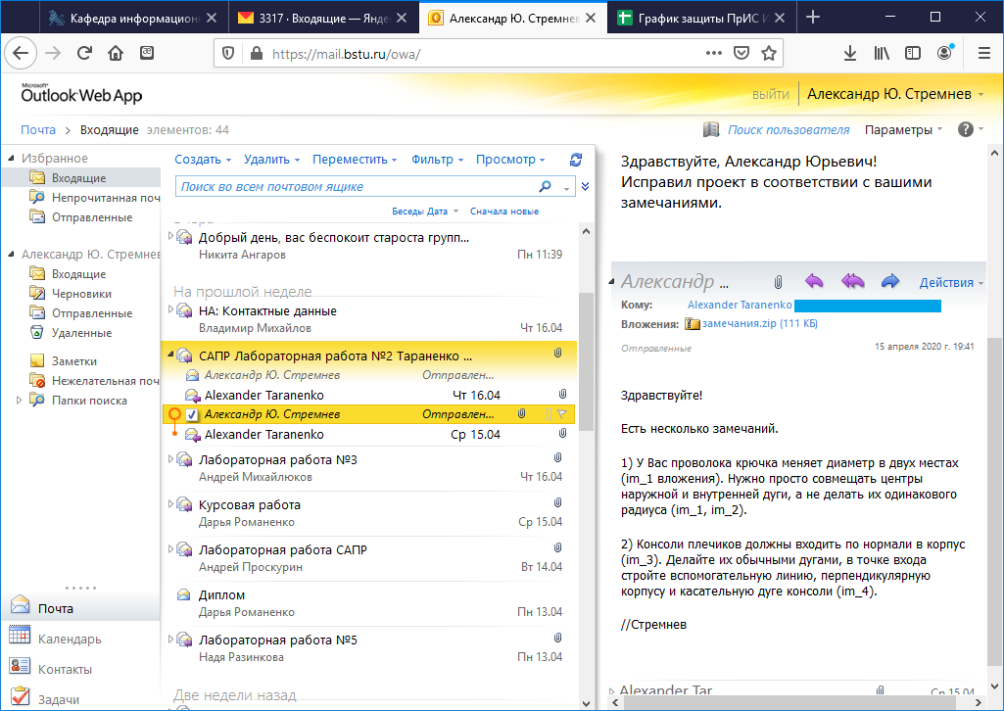The height and width of the screenshot is (711, 1004).
Task: Open a new browser tab with plus button
Action: (x=813, y=18)
